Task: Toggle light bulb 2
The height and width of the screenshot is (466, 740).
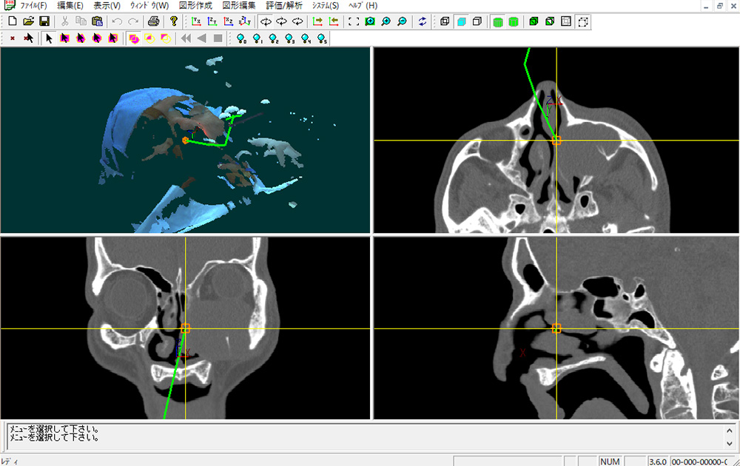Action: tap(273, 38)
